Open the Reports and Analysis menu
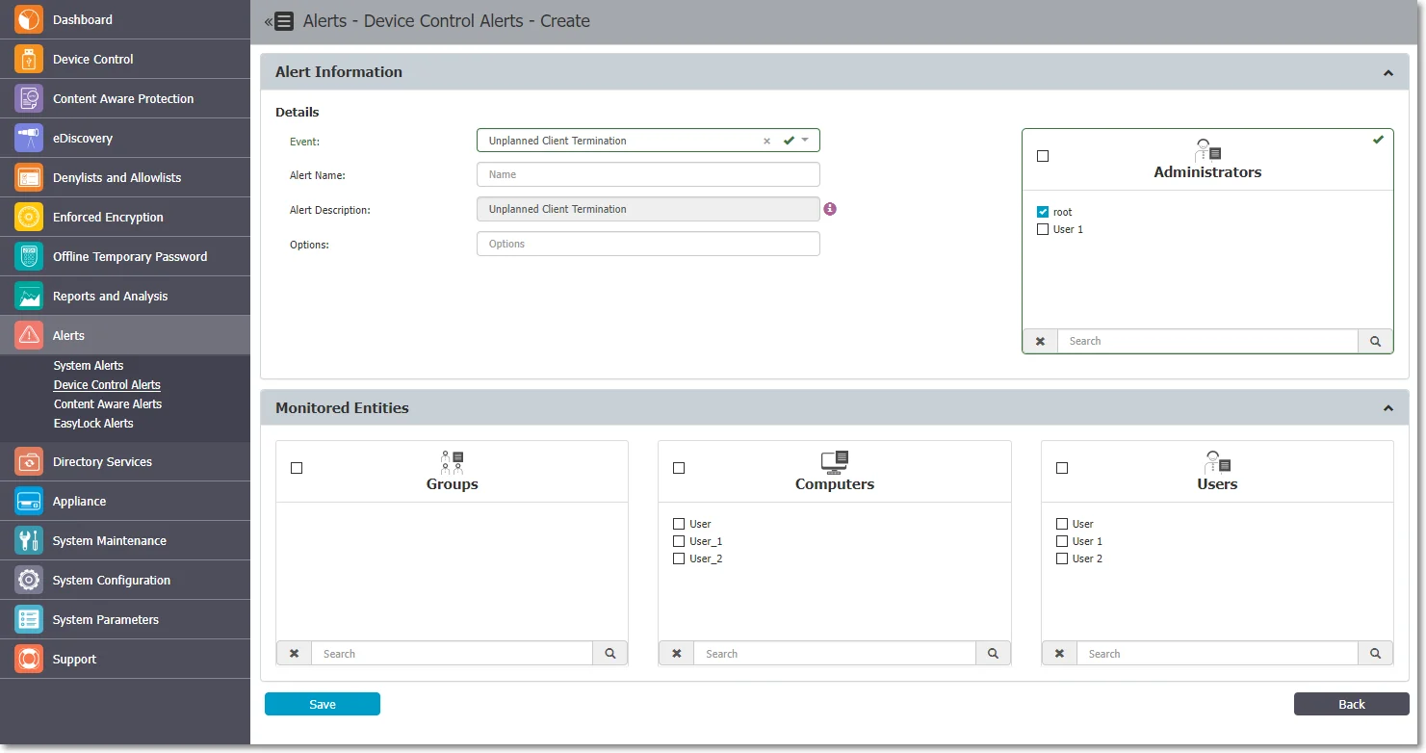The image size is (1426, 753). point(125,296)
